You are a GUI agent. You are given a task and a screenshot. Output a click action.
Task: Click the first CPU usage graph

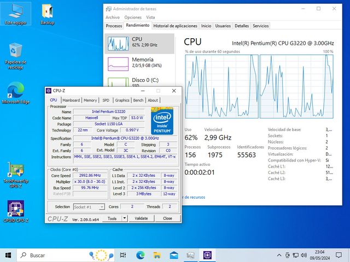(x=221, y=86)
